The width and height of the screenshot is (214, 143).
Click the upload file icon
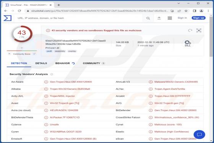coord(159,18)
